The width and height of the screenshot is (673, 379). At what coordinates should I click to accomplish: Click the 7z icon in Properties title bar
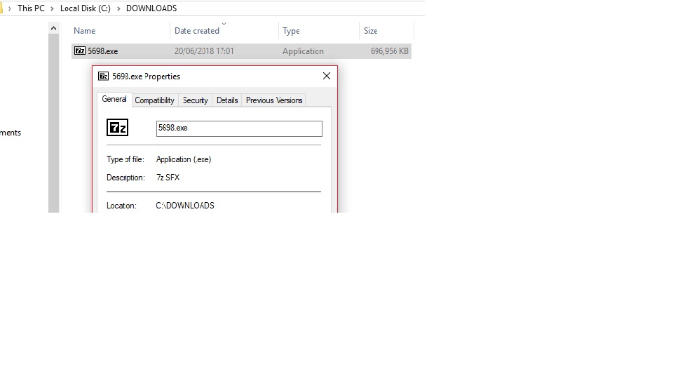[104, 77]
